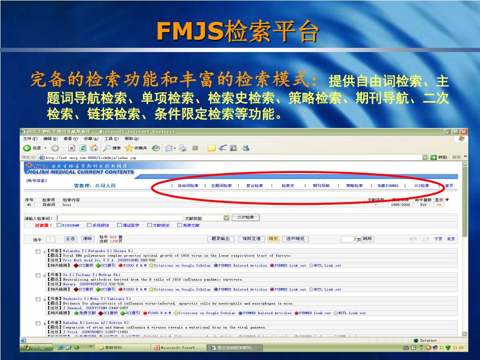The height and width of the screenshot is (360, 480).
Task: Expand the 链接 toolbar chevron
Action: click(465, 157)
